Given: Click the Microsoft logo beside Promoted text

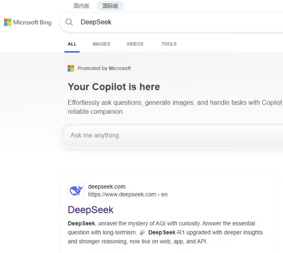Looking at the screenshot, I should click(x=71, y=68).
